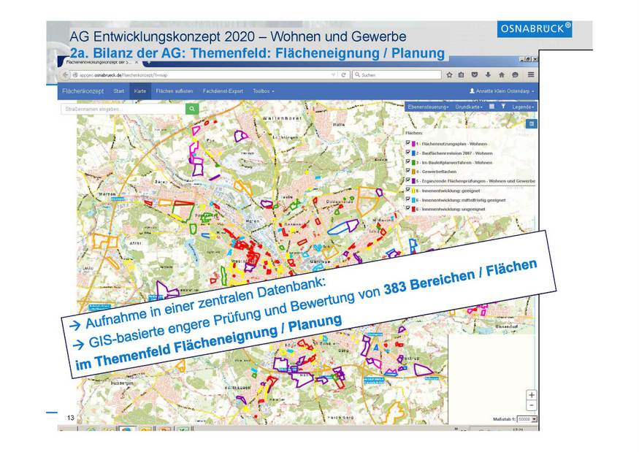This screenshot has height=452, width=639.
Task: Click the table grid icon beside Grundkarte
Action: [x=491, y=107]
